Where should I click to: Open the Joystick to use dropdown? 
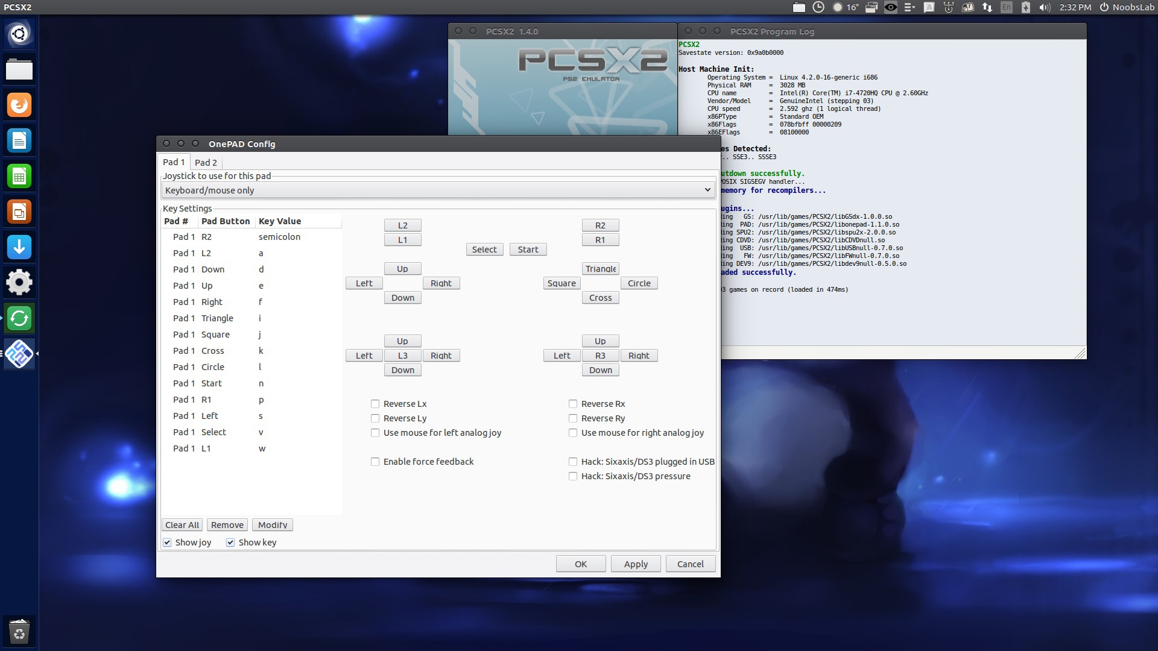438,190
